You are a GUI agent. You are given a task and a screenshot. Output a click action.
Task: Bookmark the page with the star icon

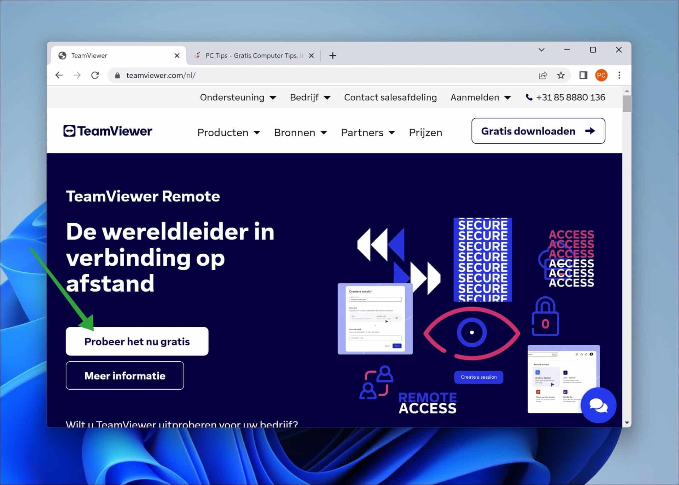[x=561, y=75]
